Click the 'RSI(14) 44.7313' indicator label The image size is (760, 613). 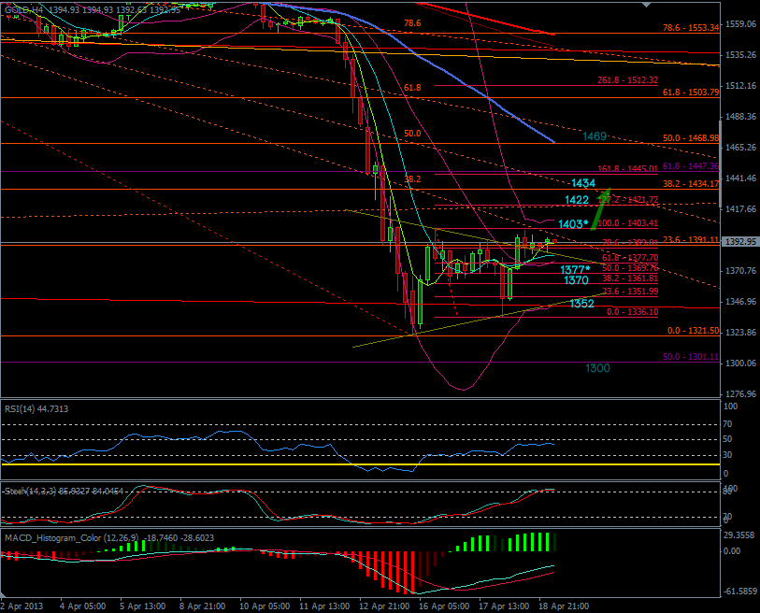point(36,409)
